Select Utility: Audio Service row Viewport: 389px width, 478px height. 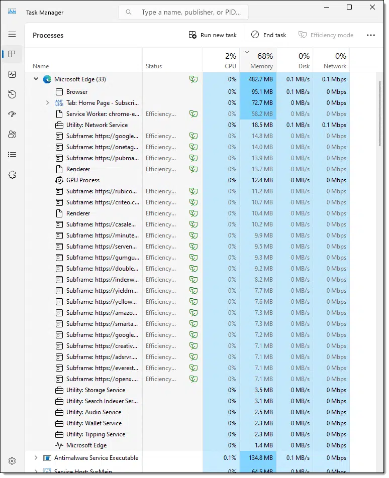pyautogui.click(x=187, y=412)
